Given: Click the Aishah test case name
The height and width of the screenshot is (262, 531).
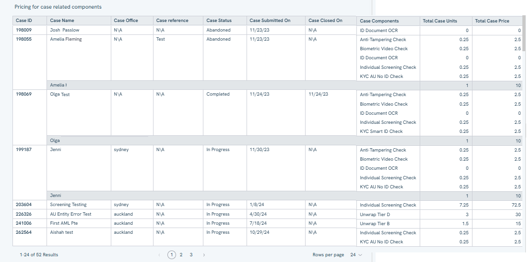Looking at the screenshot, I should coord(61,232).
